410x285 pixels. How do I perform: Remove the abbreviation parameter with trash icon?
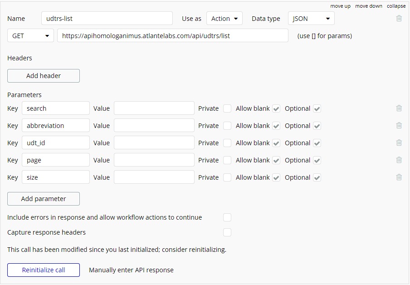coord(399,125)
